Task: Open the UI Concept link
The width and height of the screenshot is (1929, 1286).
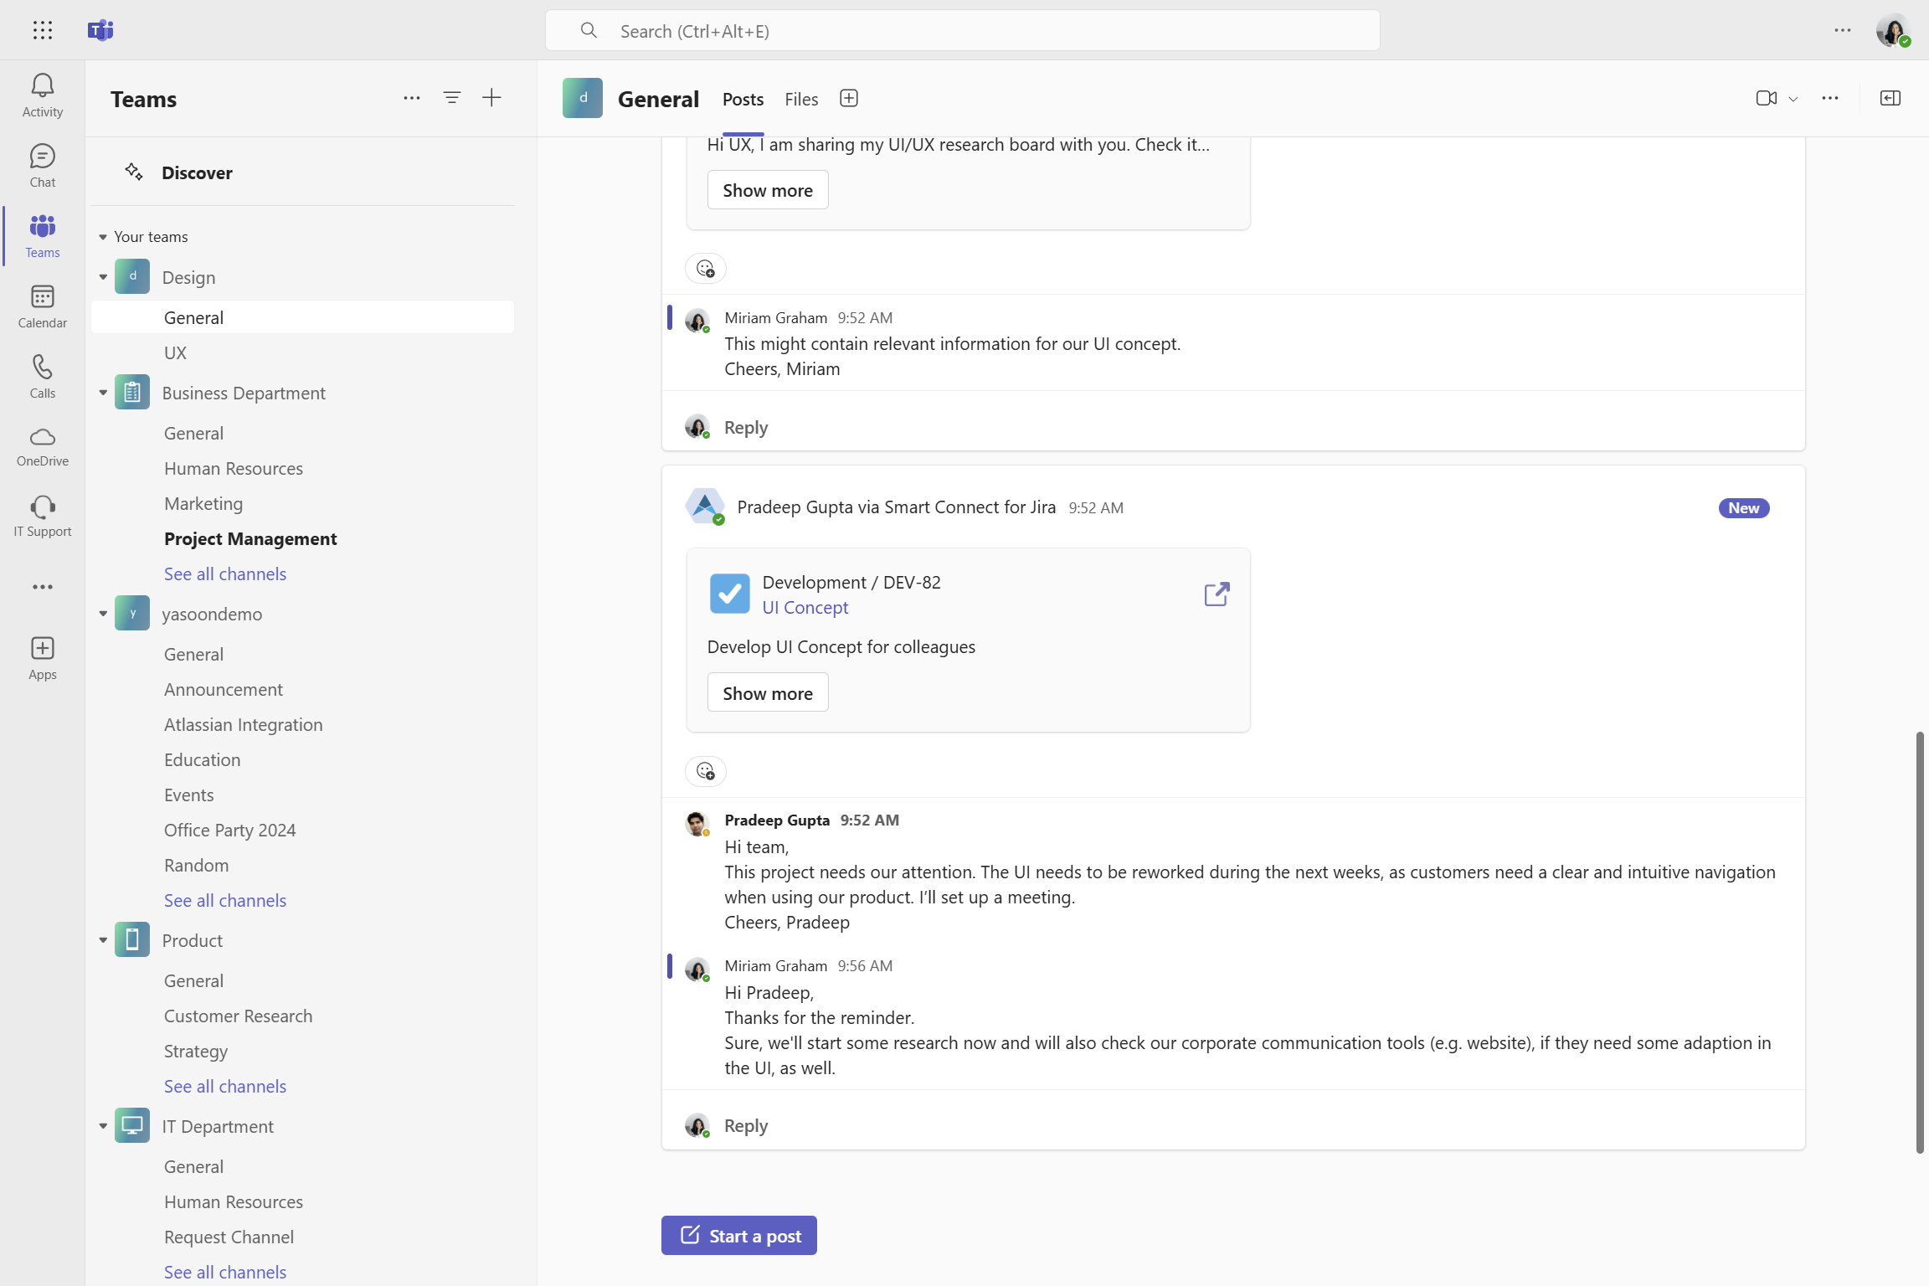Action: [x=805, y=607]
